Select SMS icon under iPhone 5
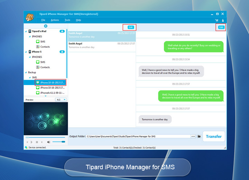249x180 pixels. (38, 62)
